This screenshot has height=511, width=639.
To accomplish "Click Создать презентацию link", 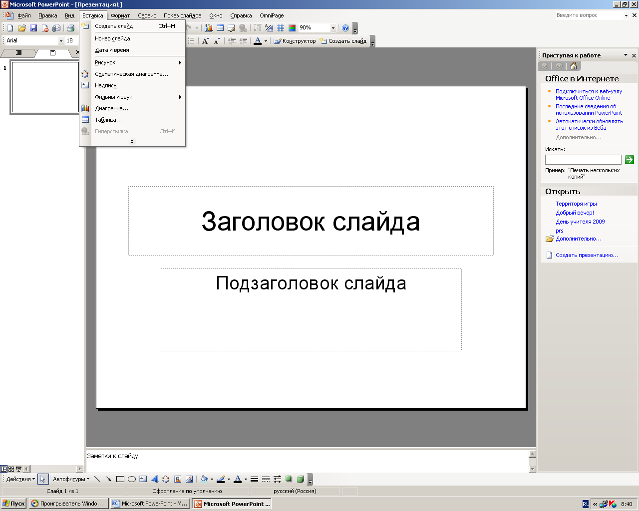I will tap(587, 255).
